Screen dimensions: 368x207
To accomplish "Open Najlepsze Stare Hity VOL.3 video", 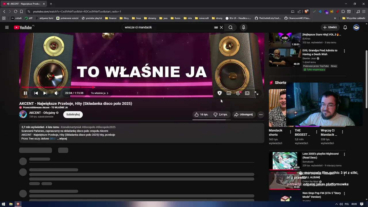I will pos(322,34).
